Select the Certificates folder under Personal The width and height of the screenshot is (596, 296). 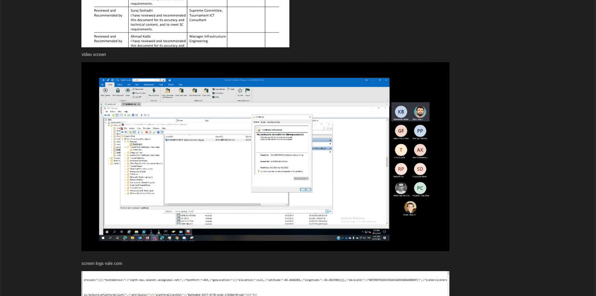tap(137, 144)
